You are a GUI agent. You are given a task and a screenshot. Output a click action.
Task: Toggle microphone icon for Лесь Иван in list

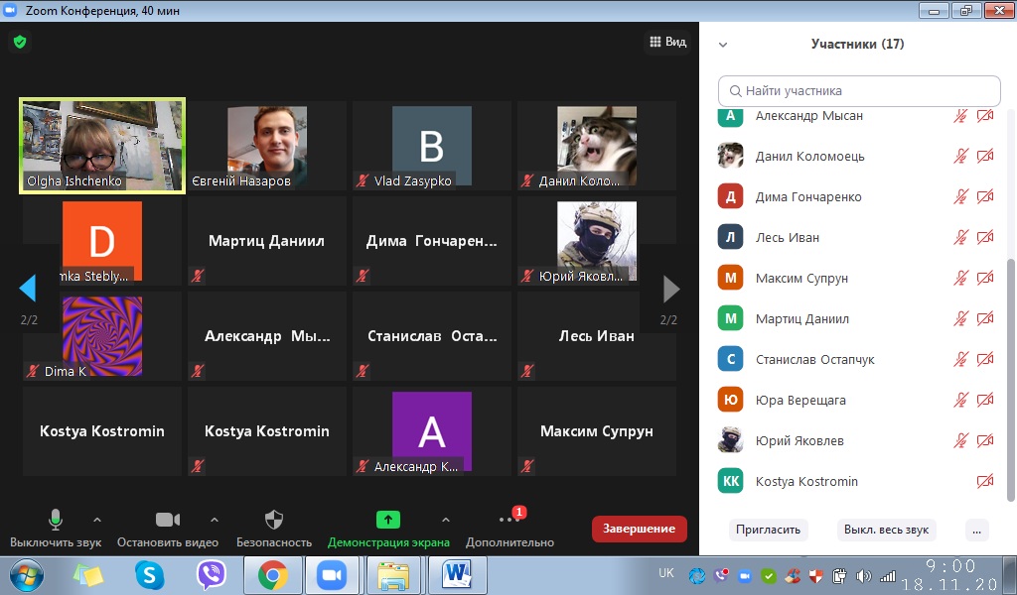click(x=960, y=238)
